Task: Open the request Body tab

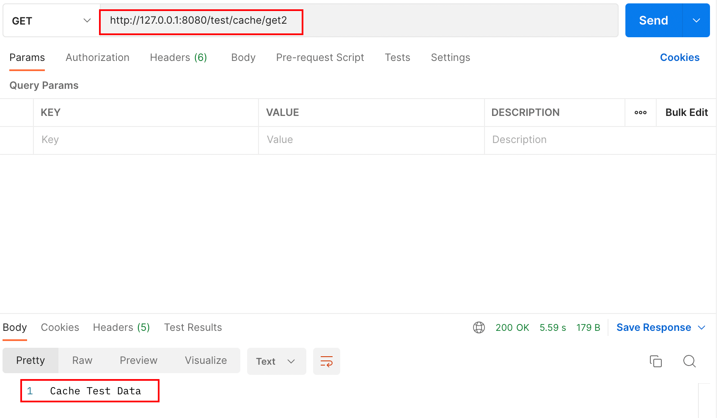Action: [243, 58]
